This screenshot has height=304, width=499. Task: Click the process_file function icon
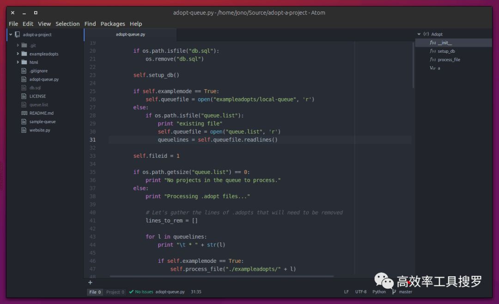(x=433, y=60)
